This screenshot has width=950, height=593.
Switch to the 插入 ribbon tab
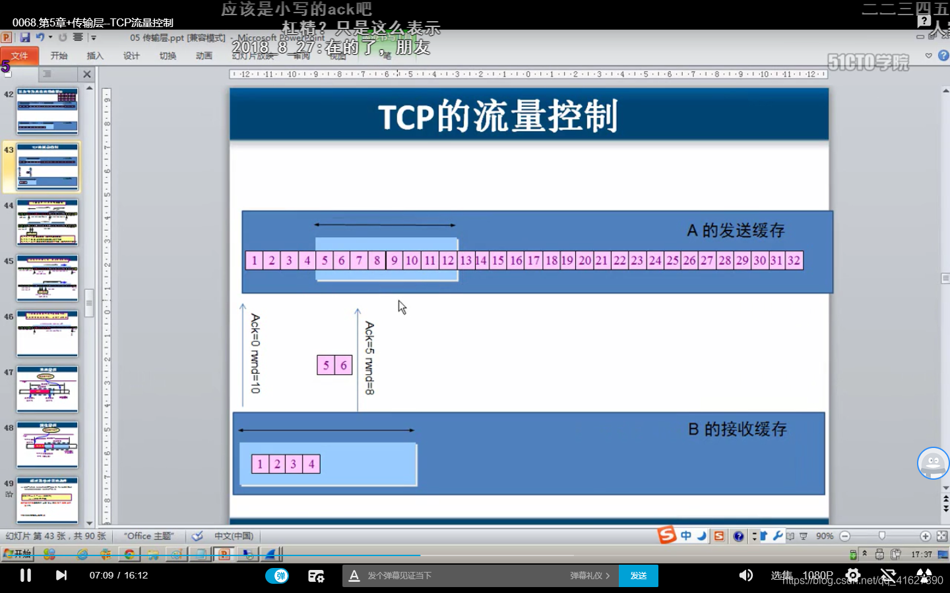pos(95,56)
